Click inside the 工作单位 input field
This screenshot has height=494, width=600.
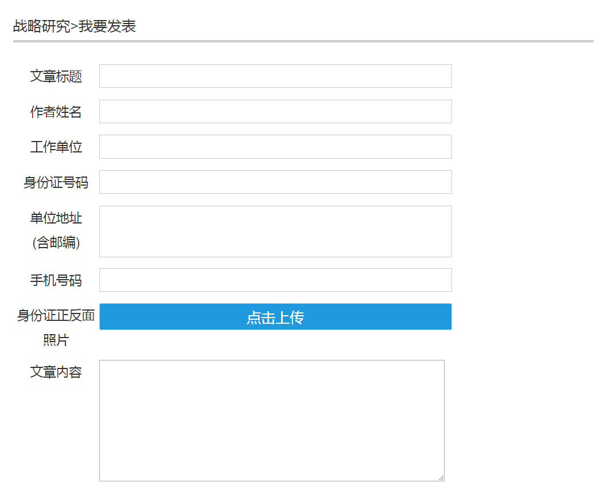pos(275,147)
